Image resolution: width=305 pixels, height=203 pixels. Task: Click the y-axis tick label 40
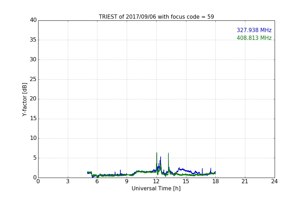[33, 20]
